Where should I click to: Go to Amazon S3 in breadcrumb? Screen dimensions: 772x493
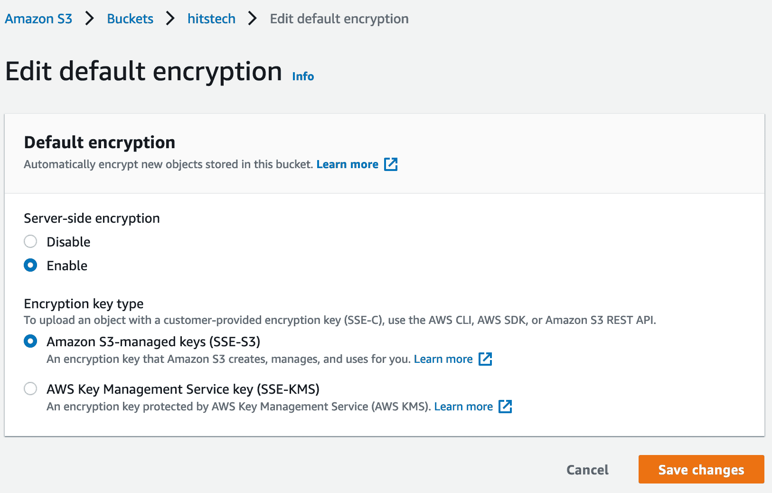(38, 19)
